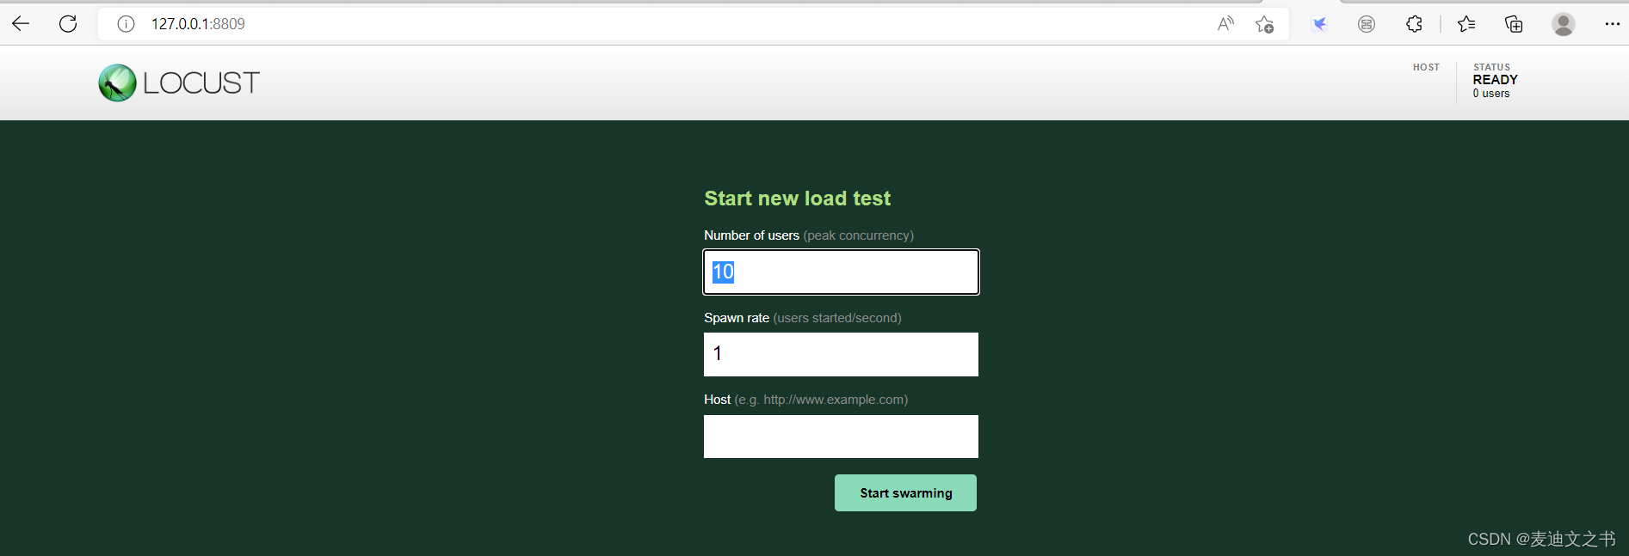1629x556 pixels.
Task: Click the Start swarming button
Action: (x=905, y=493)
